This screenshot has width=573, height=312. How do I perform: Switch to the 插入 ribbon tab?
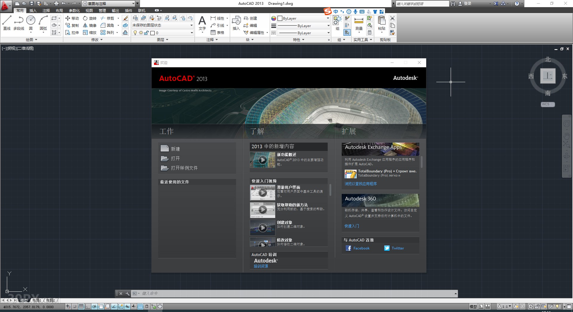(33, 10)
